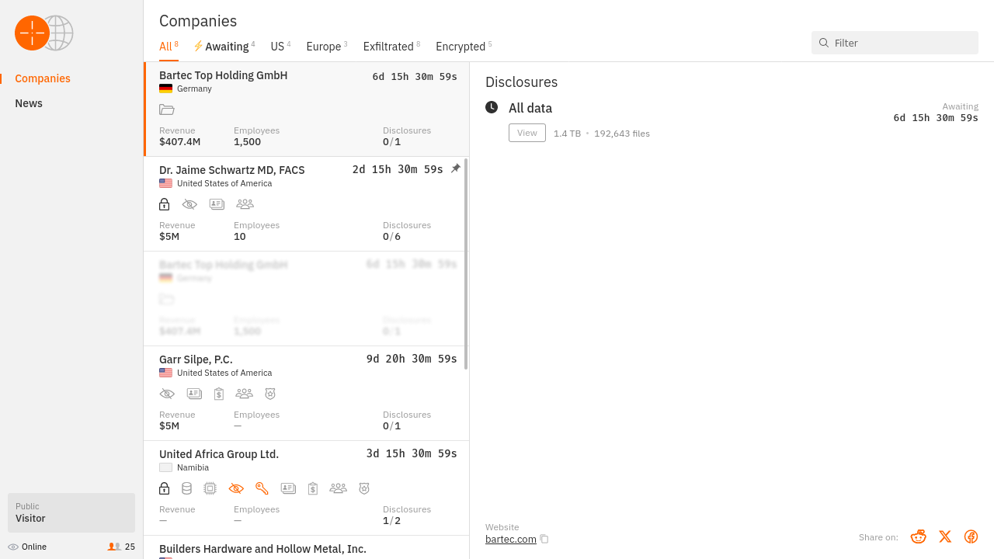Click the people group icon in United Africa Group card
The width and height of the screenshot is (994, 559).
(x=338, y=488)
